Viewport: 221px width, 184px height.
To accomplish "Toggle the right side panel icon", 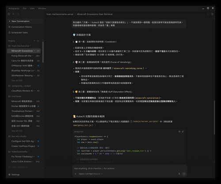I will click(212, 14).
